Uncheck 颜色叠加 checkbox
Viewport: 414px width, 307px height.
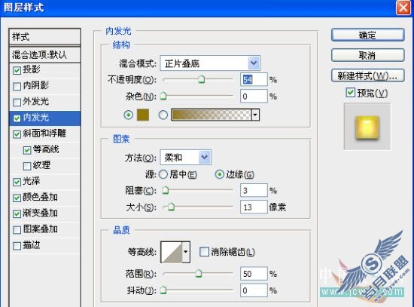tap(17, 198)
